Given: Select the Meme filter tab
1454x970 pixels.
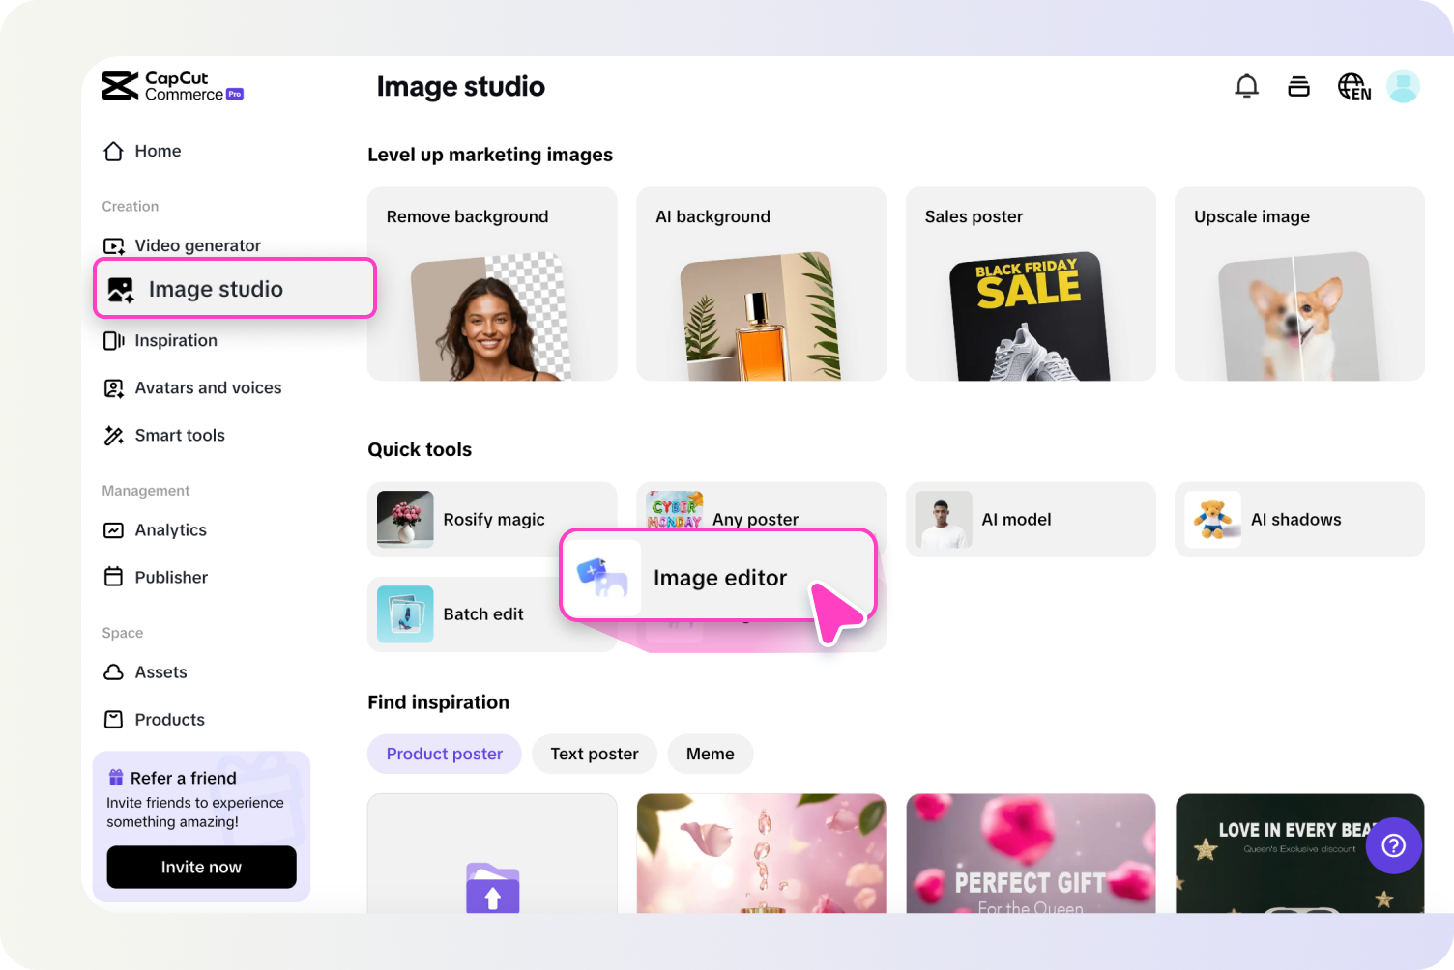Looking at the screenshot, I should 710,754.
